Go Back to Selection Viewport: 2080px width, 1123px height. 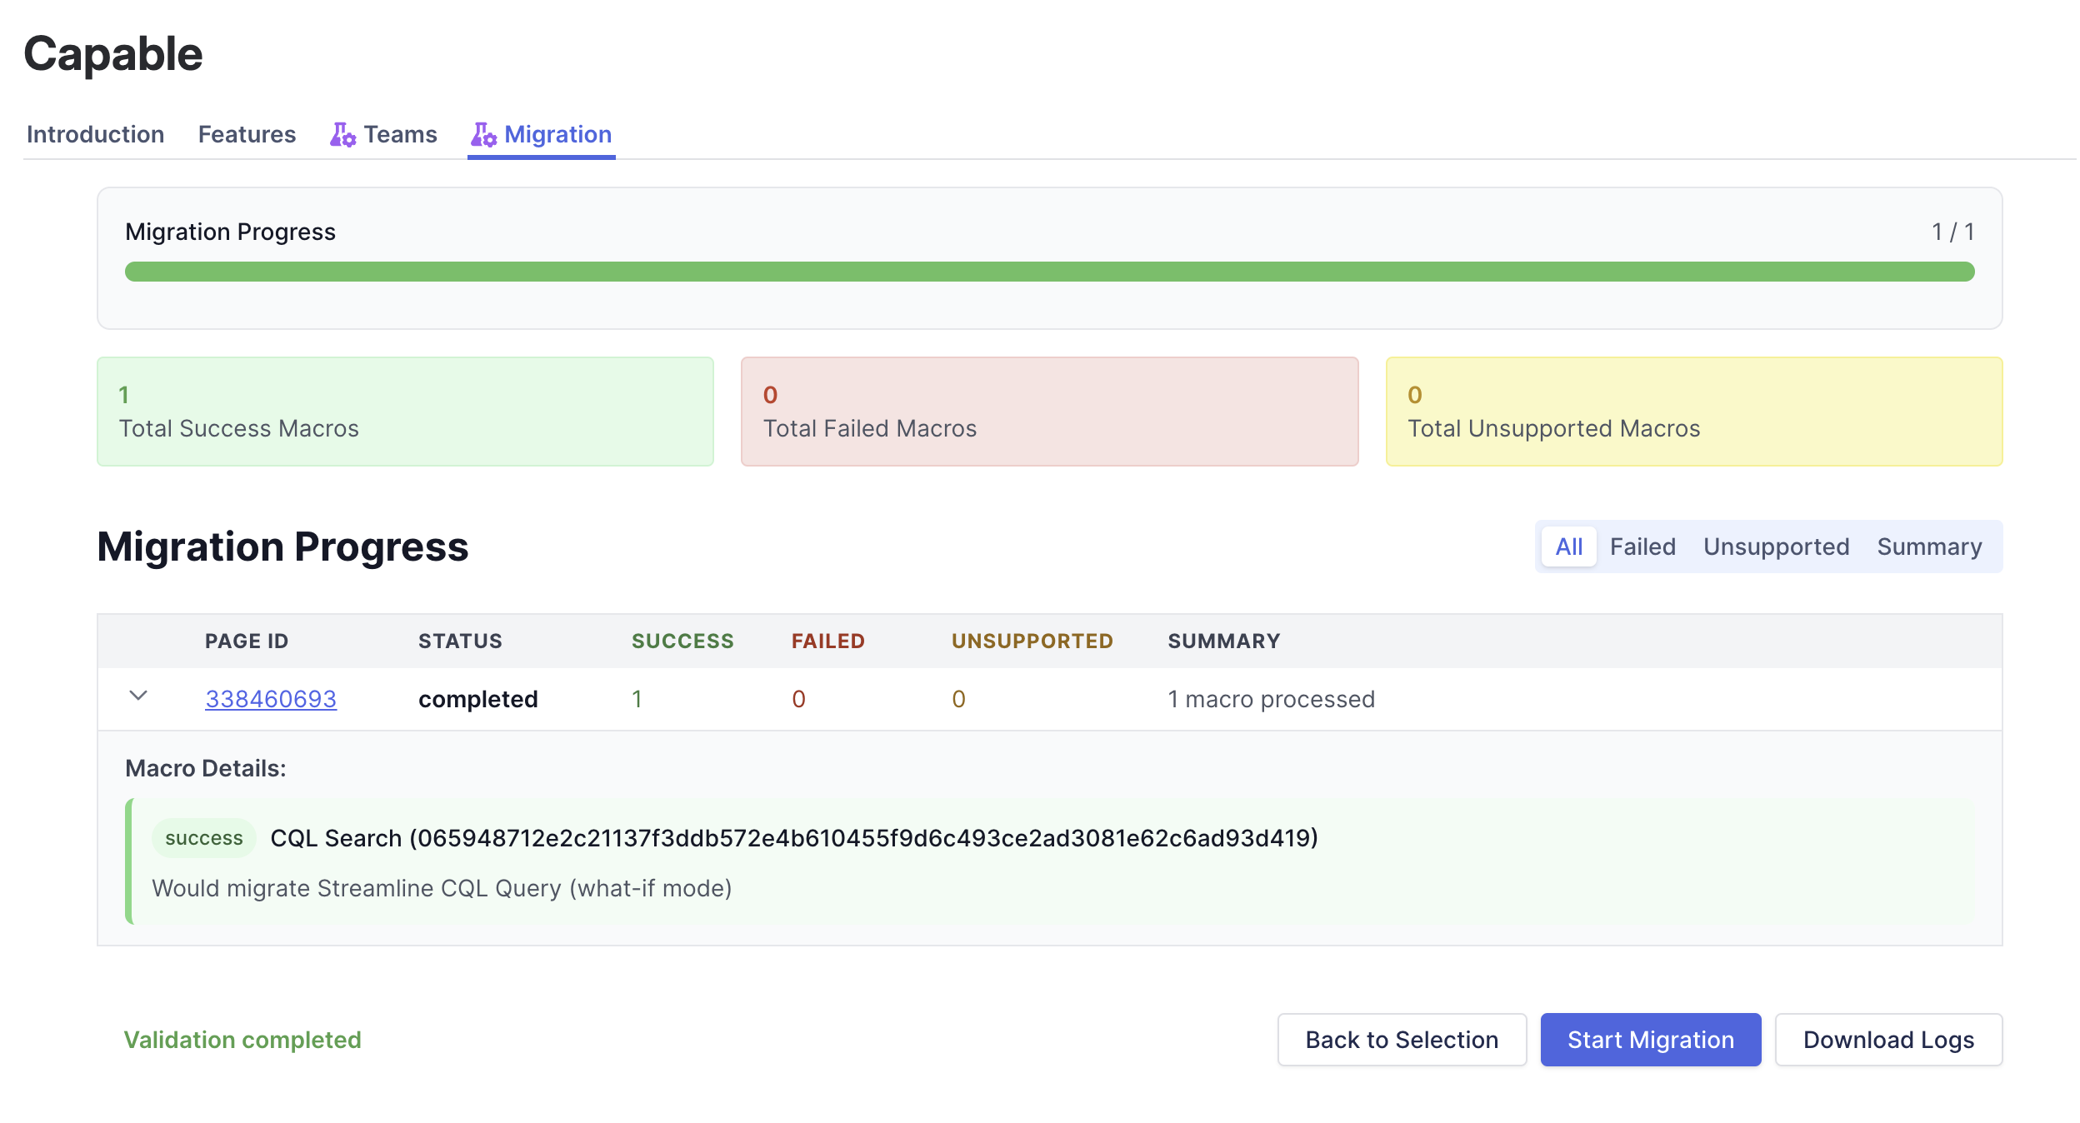[1402, 1040]
